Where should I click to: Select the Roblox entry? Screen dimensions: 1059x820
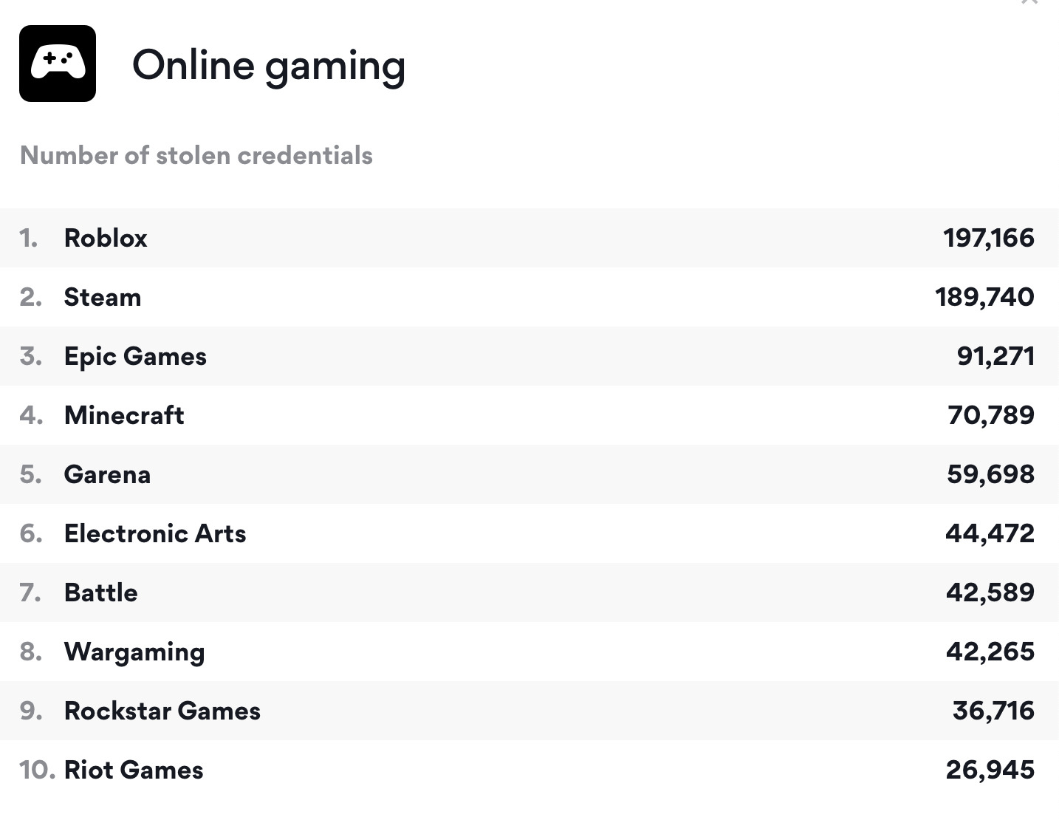pyautogui.click(x=106, y=238)
